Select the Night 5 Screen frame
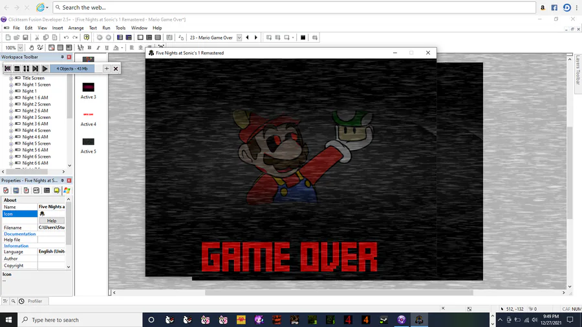 36,143
